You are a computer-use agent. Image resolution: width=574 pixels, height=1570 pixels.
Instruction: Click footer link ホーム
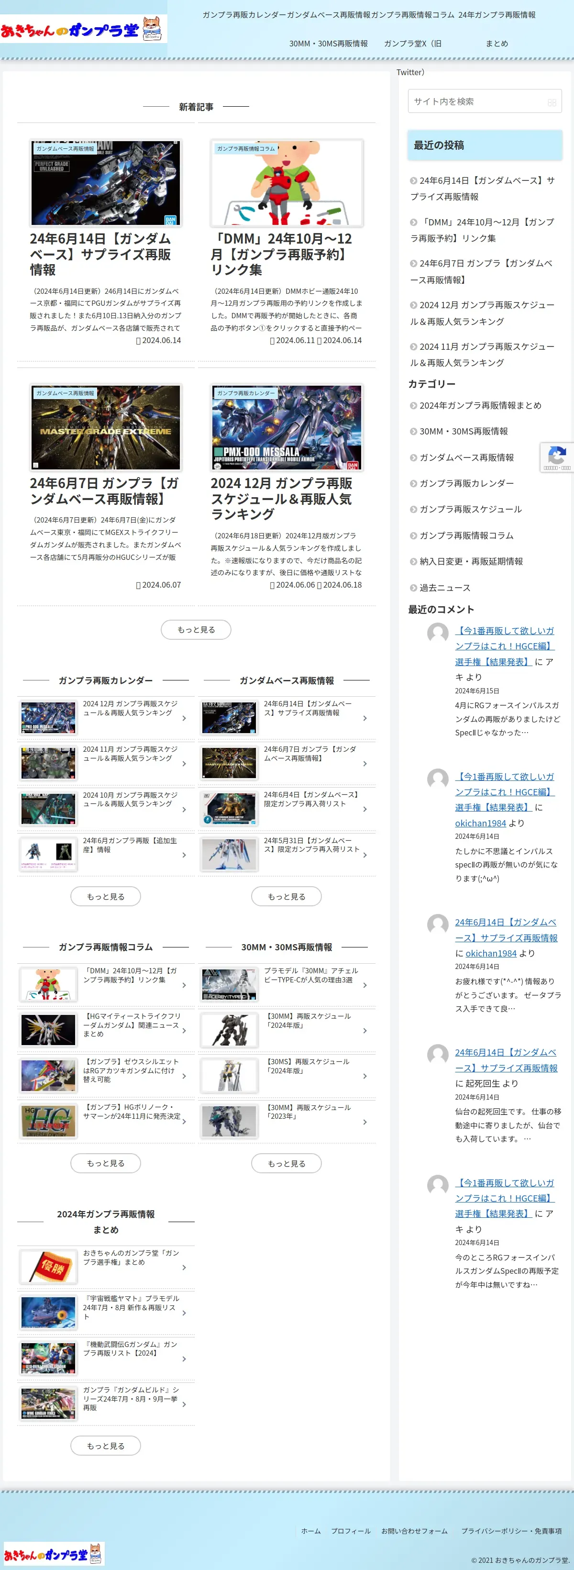tap(311, 1531)
